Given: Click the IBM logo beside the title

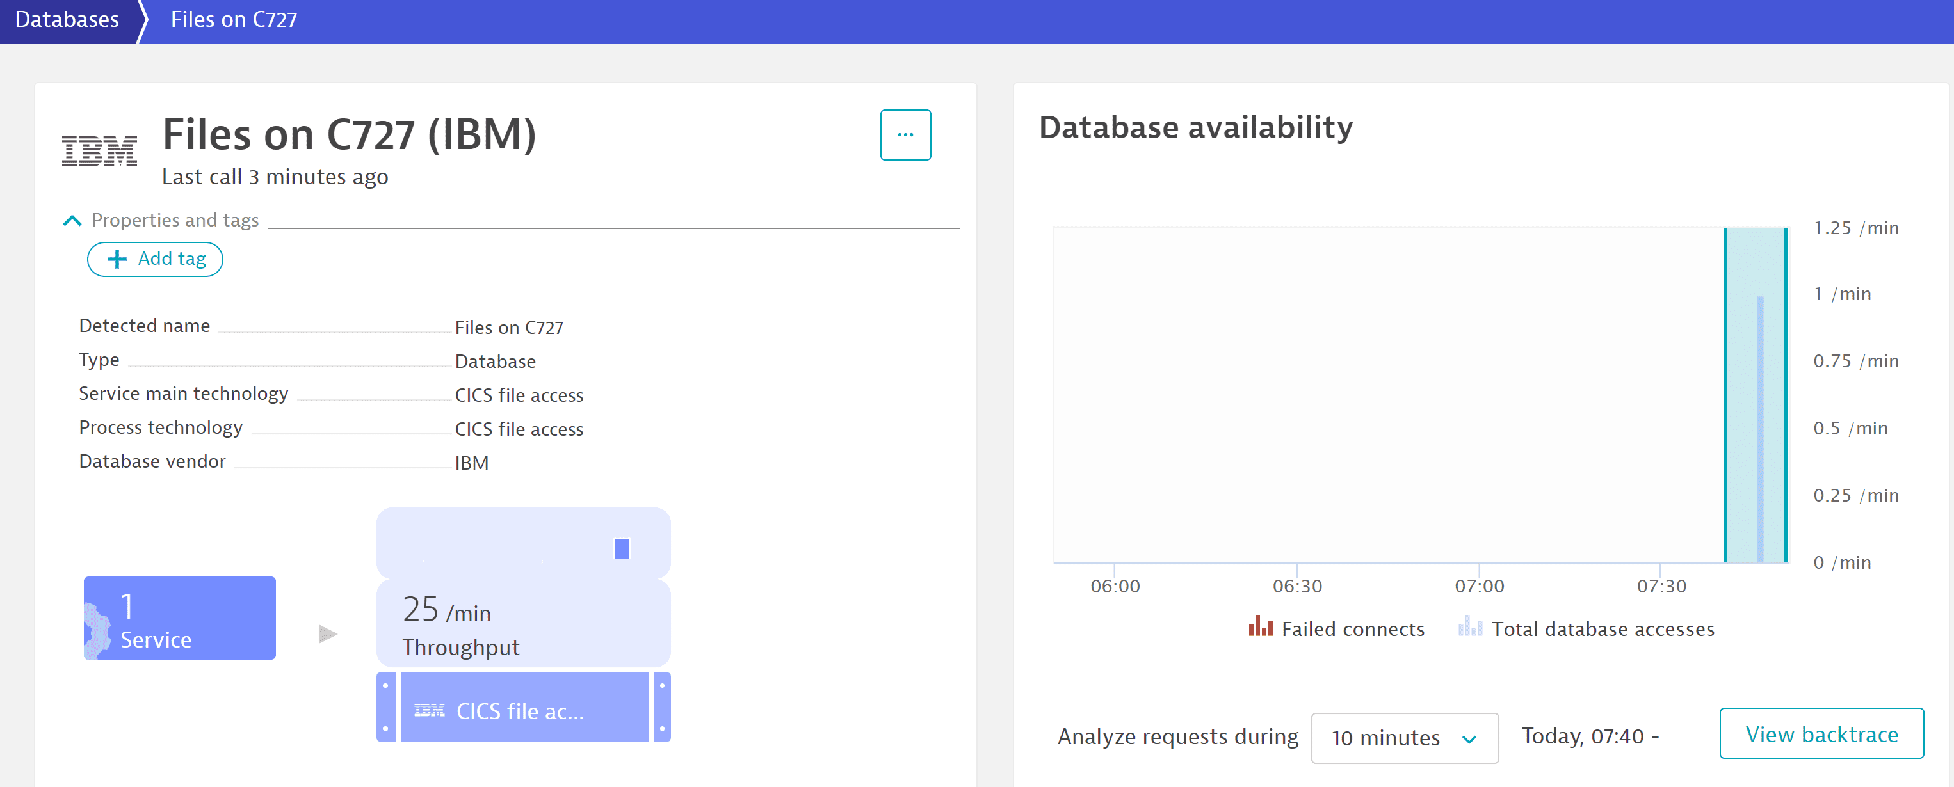Looking at the screenshot, I should [99, 150].
